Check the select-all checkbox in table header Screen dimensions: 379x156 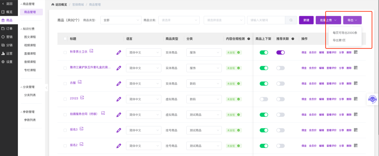tap(65, 39)
